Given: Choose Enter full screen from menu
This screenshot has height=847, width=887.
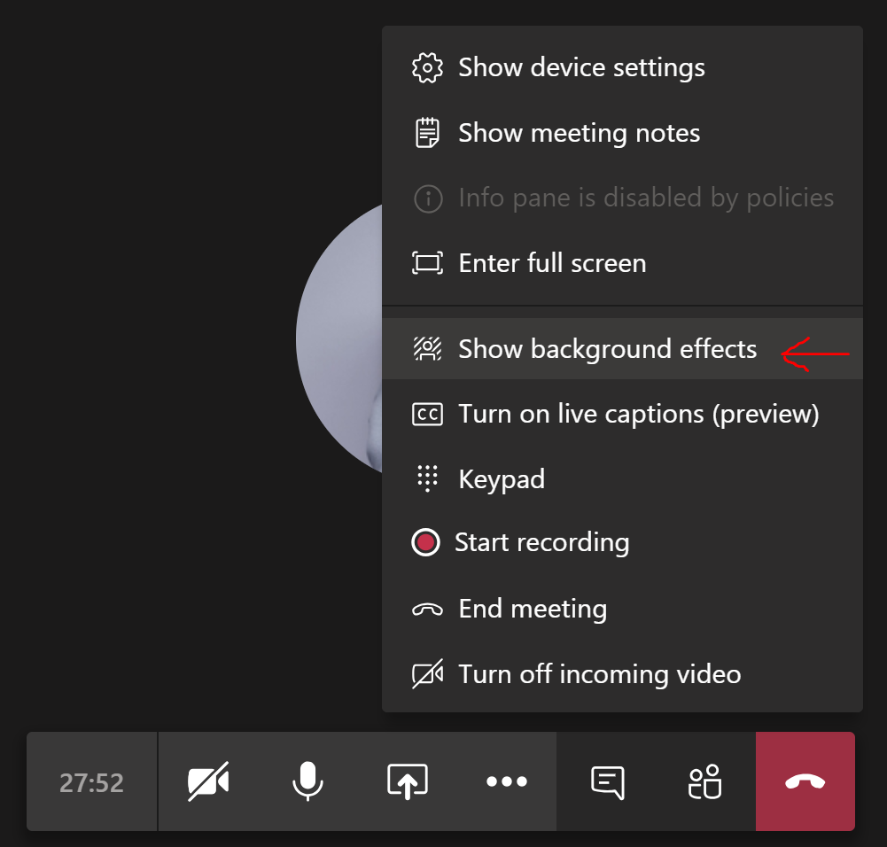Looking at the screenshot, I should (622, 263).
